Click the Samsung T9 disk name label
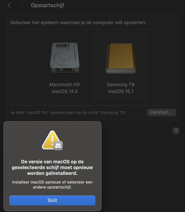This screenshot has height=212, width=185. [121, 85]
